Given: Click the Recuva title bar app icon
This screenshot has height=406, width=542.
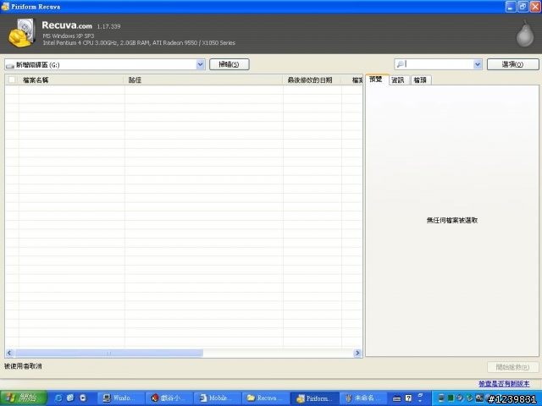Looking at the screenshot, I should pyautogui.click(x=5, y=7).
